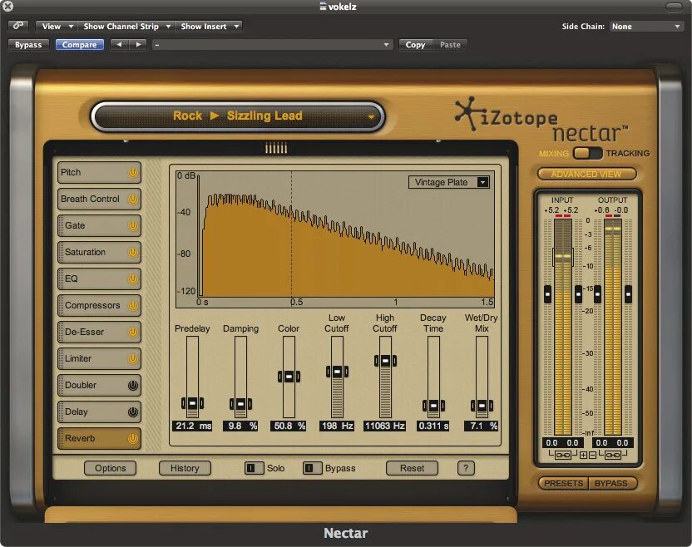Click the link input channels icon
692x547 pixels.
tap(562, 455)
